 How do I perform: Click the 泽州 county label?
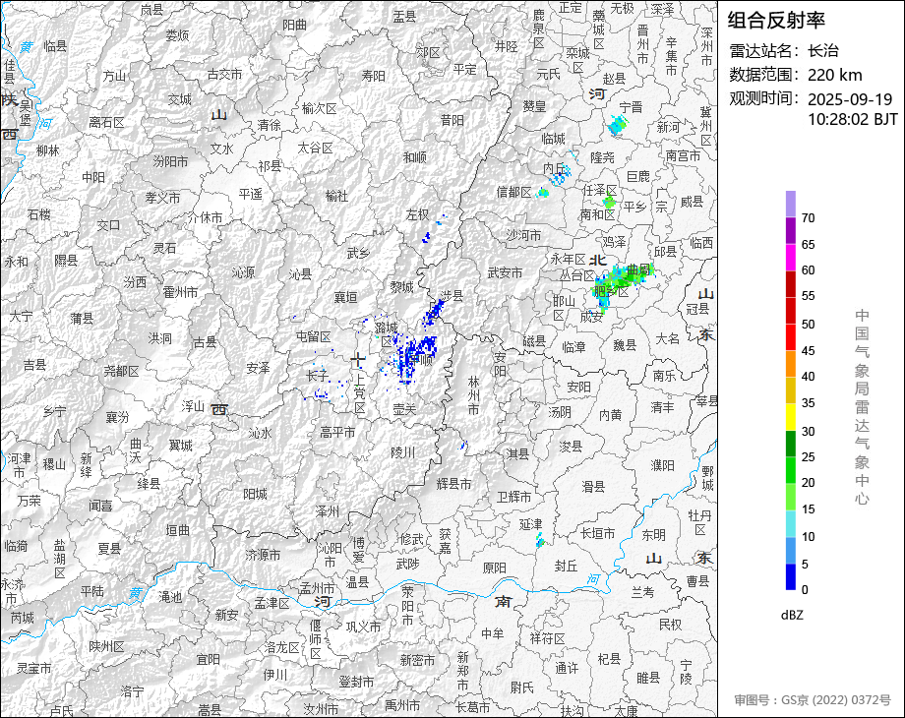328,510
